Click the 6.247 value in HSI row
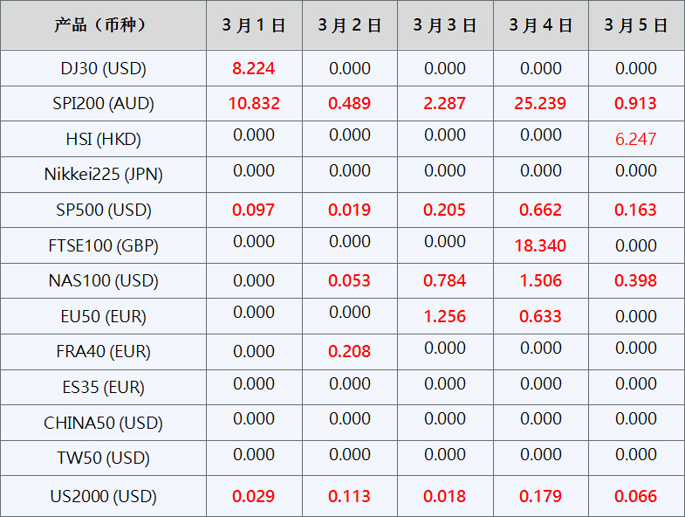685x517 pixels. tap(636, 139)
